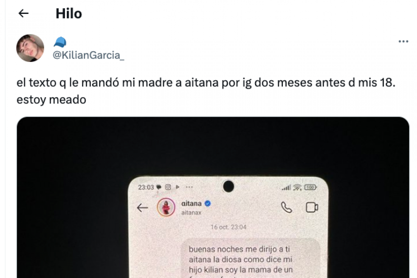Click the aitanax username under the name
This screenshot has width=417, height=278.
tap(191, 213)
